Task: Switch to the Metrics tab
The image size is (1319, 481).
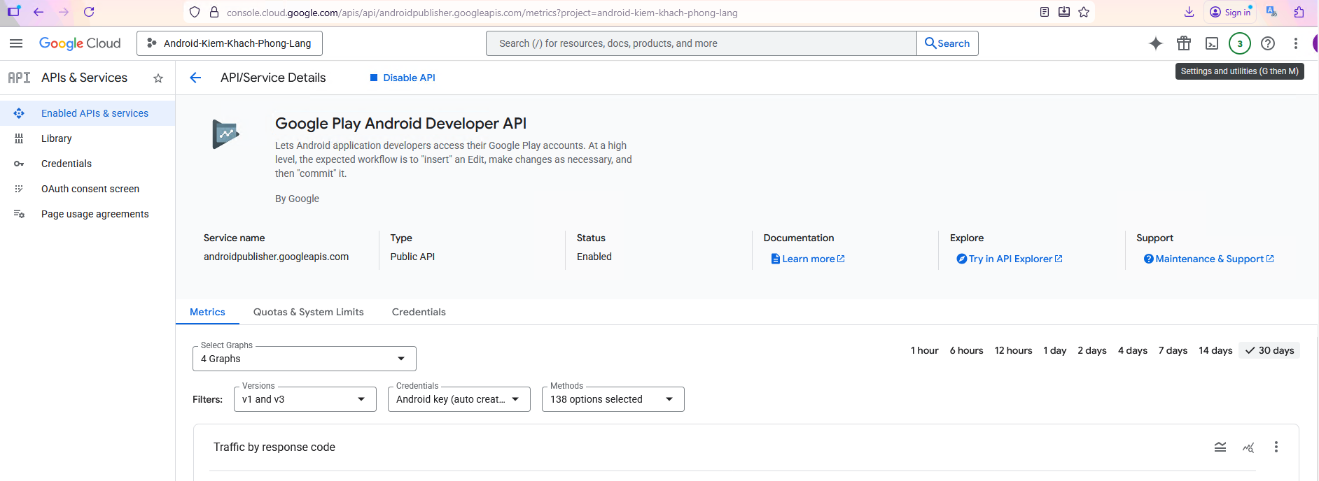Action: coord(207,312)
